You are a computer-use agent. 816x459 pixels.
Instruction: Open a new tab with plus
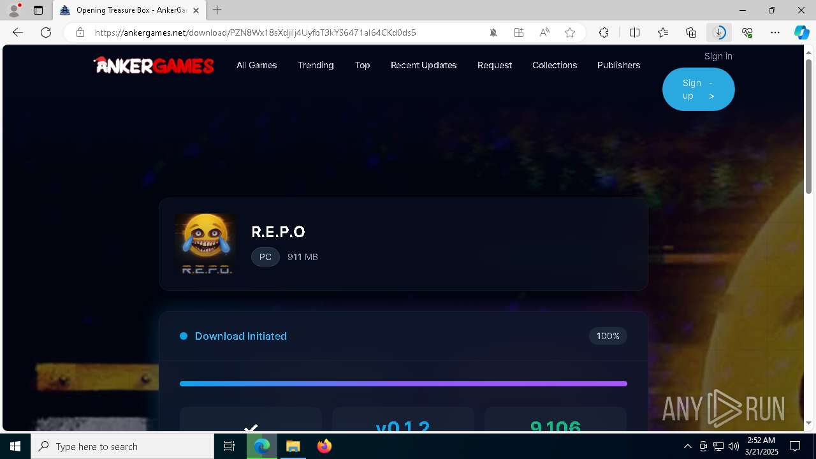point(217,10)
